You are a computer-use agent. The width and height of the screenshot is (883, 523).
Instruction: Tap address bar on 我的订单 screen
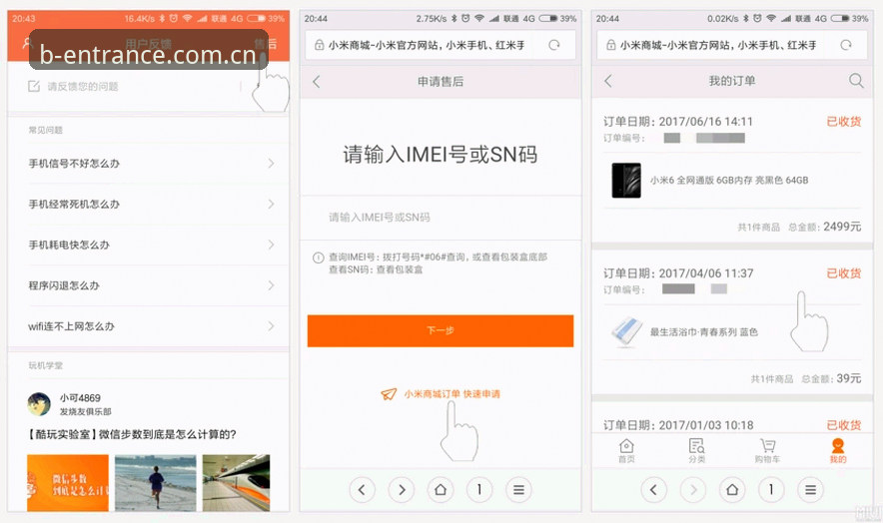(x=732, y=45)
